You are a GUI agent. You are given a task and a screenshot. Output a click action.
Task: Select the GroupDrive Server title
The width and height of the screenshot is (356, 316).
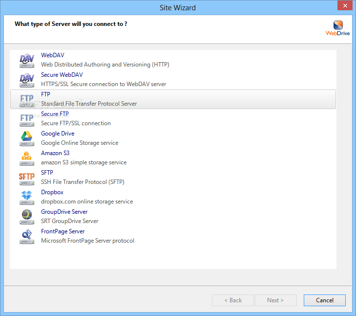pyautogui.click(x=64, y=212)
